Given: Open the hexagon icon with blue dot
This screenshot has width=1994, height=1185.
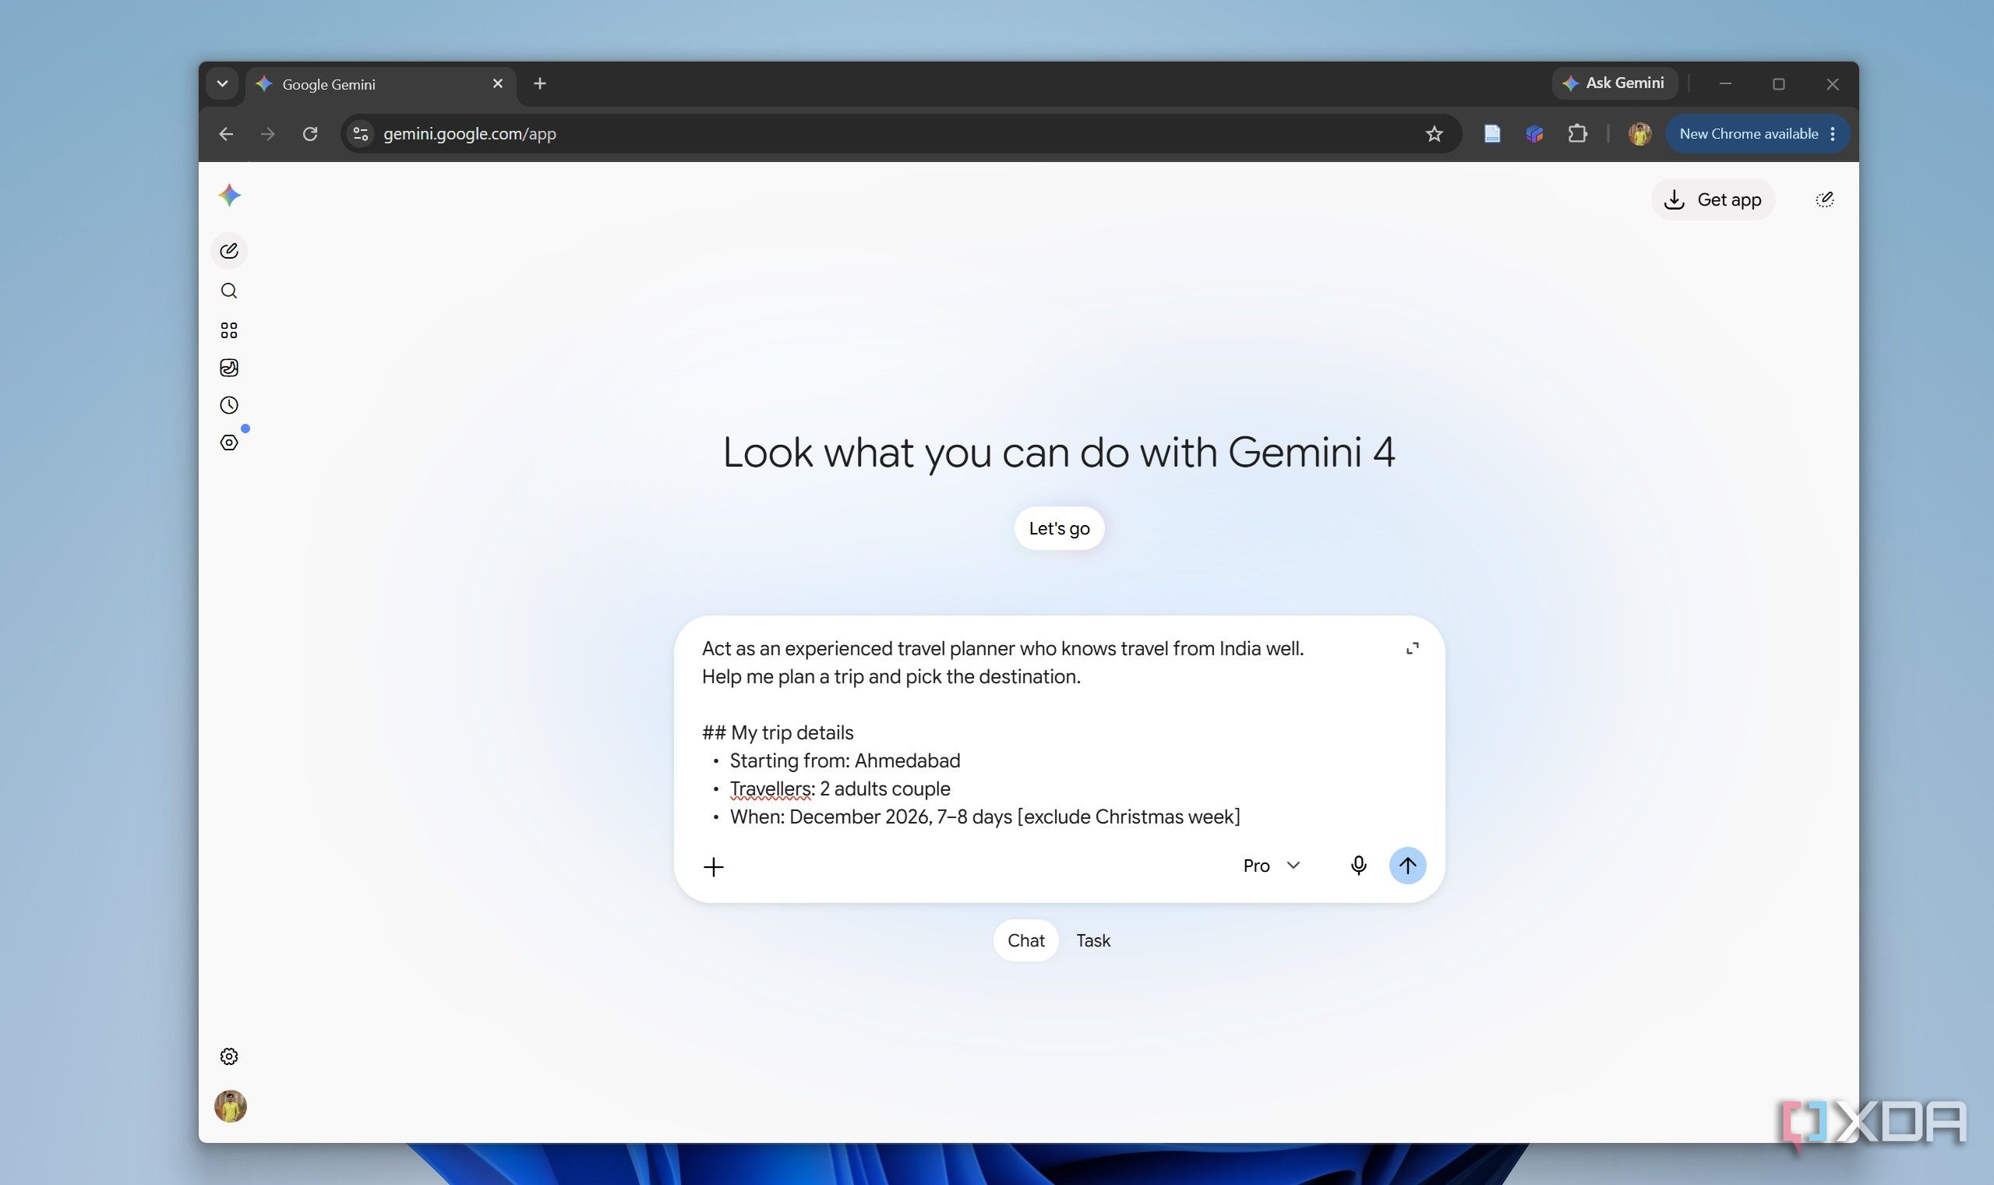Looking at the screenshot, I should 229,443.
